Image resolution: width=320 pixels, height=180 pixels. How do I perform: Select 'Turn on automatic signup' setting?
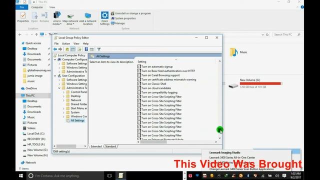coord(157,66)
